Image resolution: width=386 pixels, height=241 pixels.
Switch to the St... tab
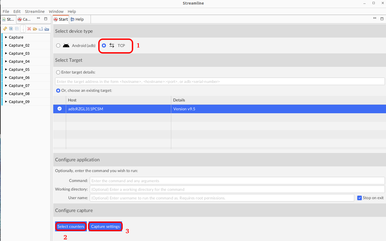click(8, 19)
